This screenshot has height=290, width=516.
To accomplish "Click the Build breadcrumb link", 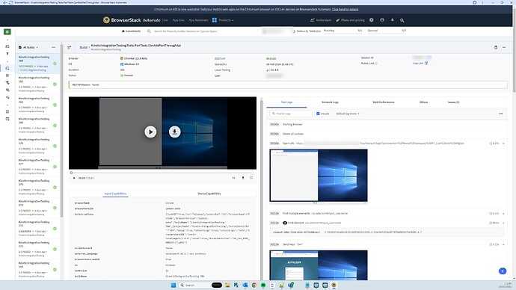I will tap(83, 47).
